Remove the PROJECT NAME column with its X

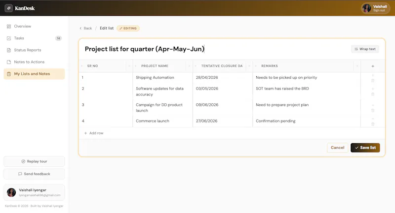[189, 66]
